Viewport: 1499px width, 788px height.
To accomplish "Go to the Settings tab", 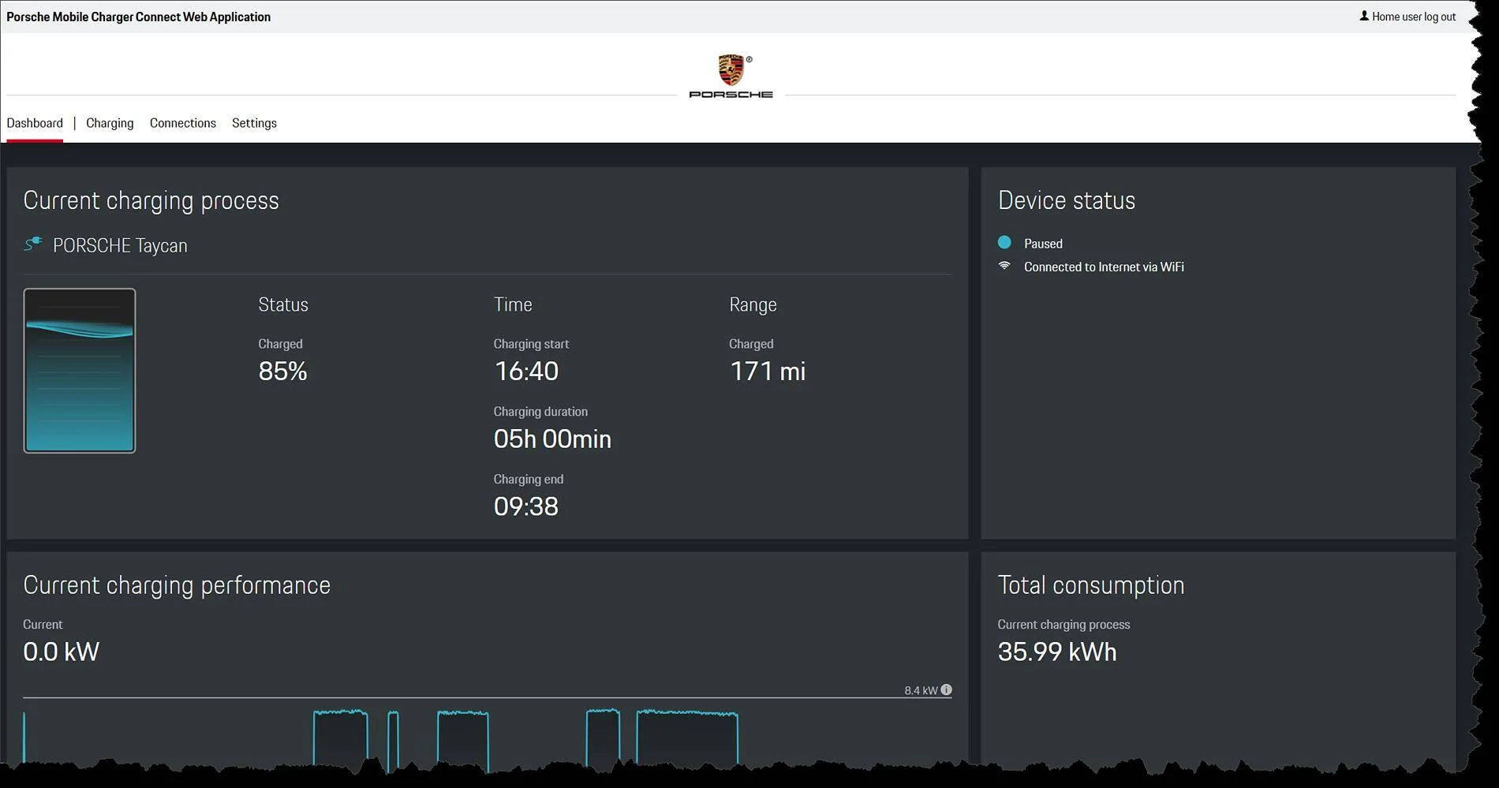I will tap(254, 123).
